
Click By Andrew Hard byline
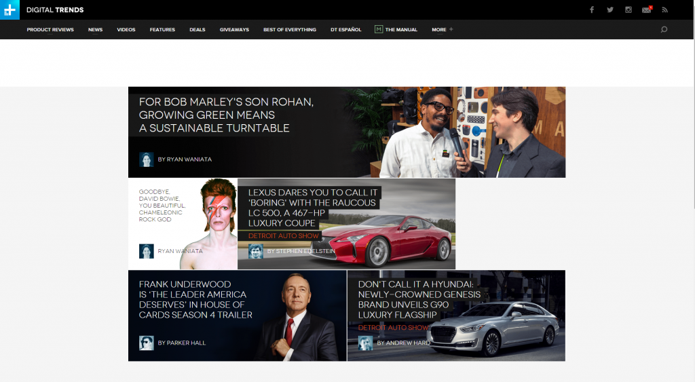pos(404,343)
